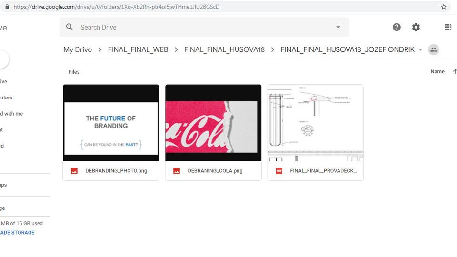Click the PDF icon beside FINAL_FINAL_PROVADECK
Viewport: 457px width, 257px height.
(279, 171)
